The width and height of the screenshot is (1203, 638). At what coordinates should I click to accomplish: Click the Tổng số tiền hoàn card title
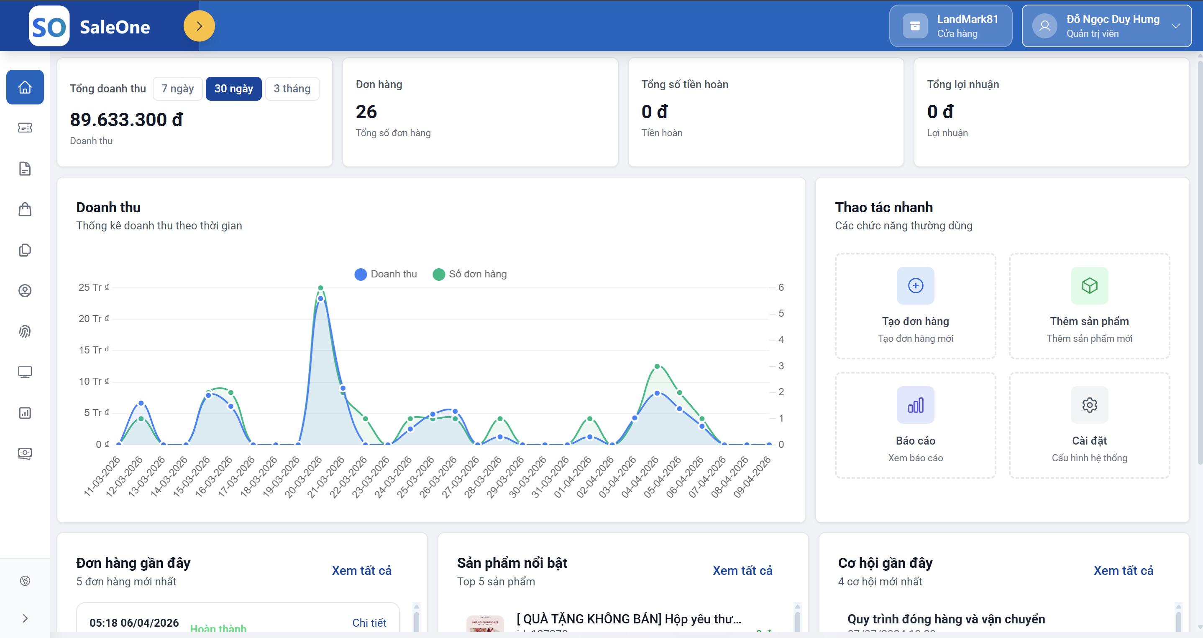tap(685, 84)
